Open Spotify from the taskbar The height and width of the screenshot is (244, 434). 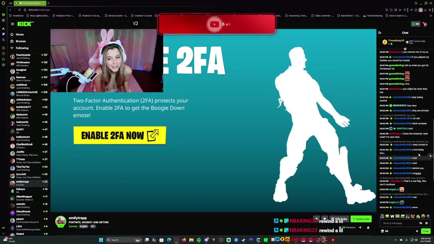tap(199, 240)
